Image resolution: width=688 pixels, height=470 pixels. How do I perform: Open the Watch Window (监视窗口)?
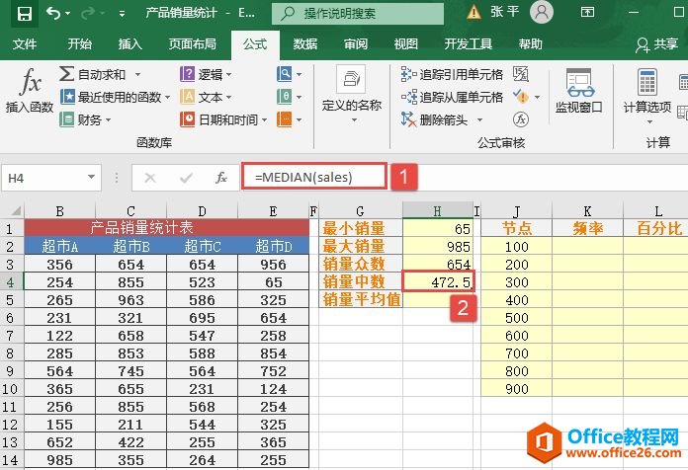[x=578, y=92]
